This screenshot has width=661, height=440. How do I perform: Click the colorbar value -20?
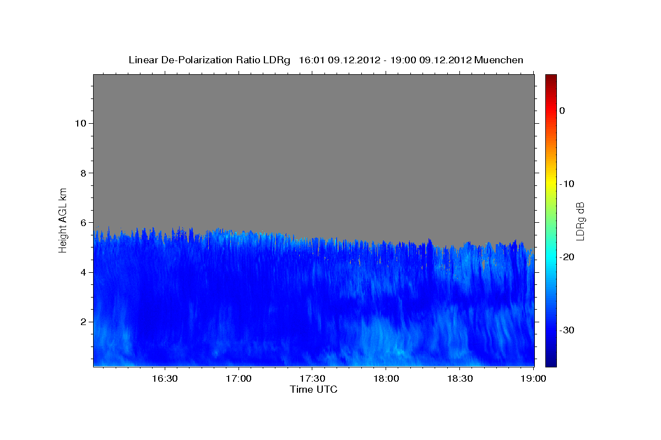(x=567, y=257)
